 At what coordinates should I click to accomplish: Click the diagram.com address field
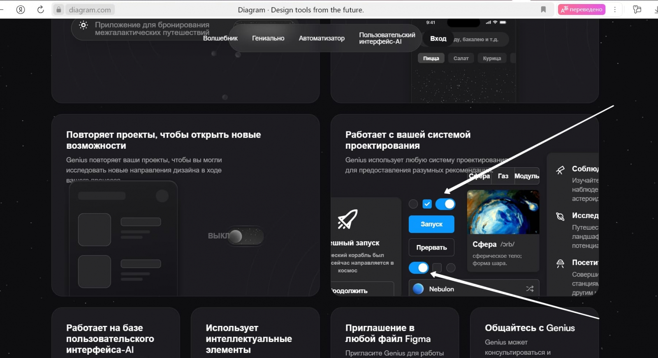coord(90,9)
